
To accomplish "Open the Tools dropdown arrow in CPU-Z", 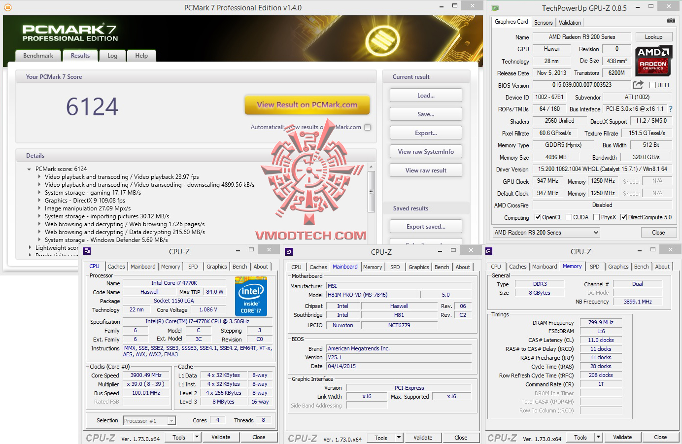I will [196, 437].
